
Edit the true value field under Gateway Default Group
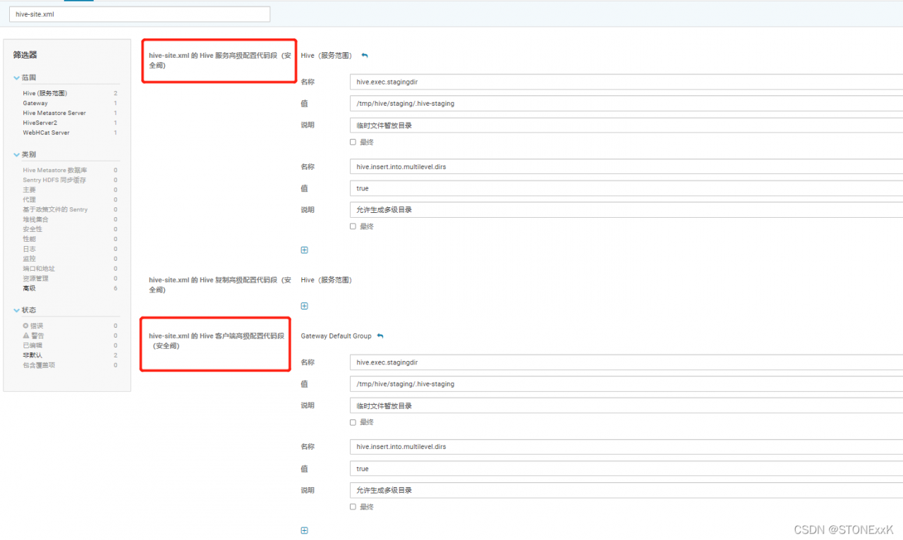(x=626, y=469)
